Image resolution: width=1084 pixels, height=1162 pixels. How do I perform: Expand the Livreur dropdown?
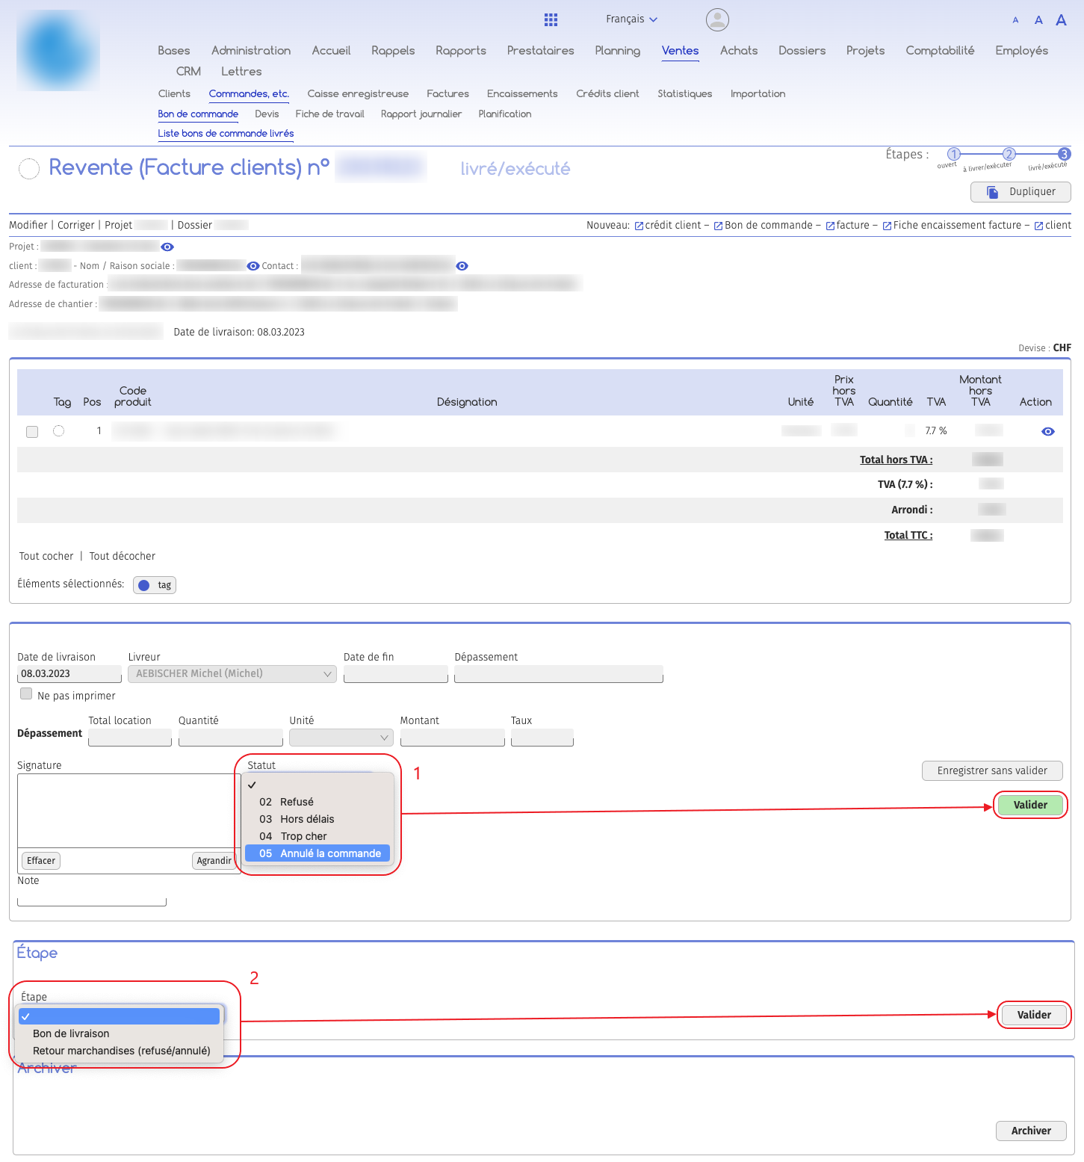pos(232,674)
